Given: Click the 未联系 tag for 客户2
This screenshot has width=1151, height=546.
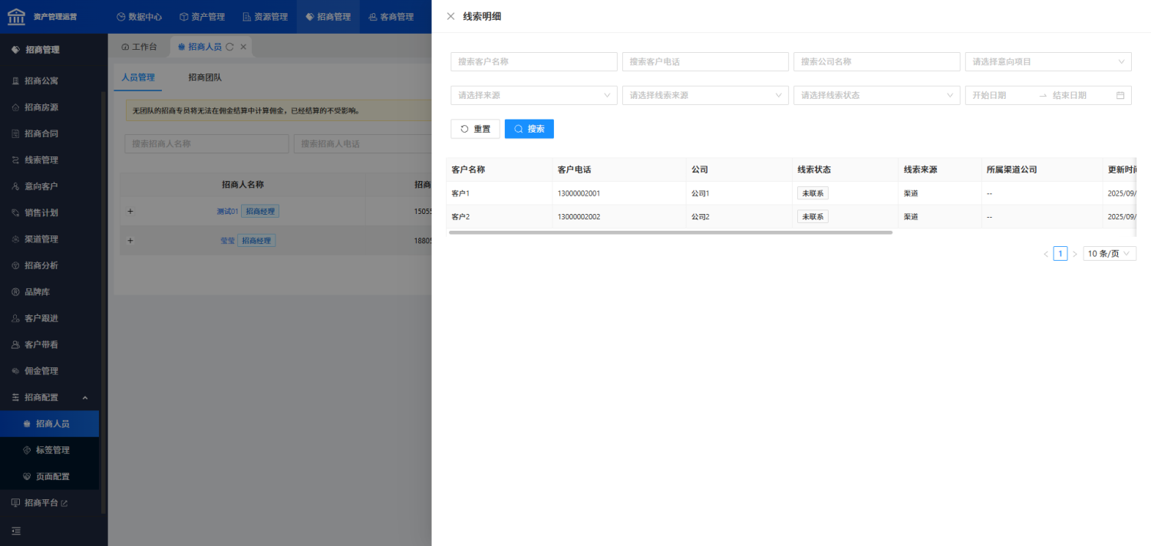Looking at the screenshot, I should click(x=813, y=216).
